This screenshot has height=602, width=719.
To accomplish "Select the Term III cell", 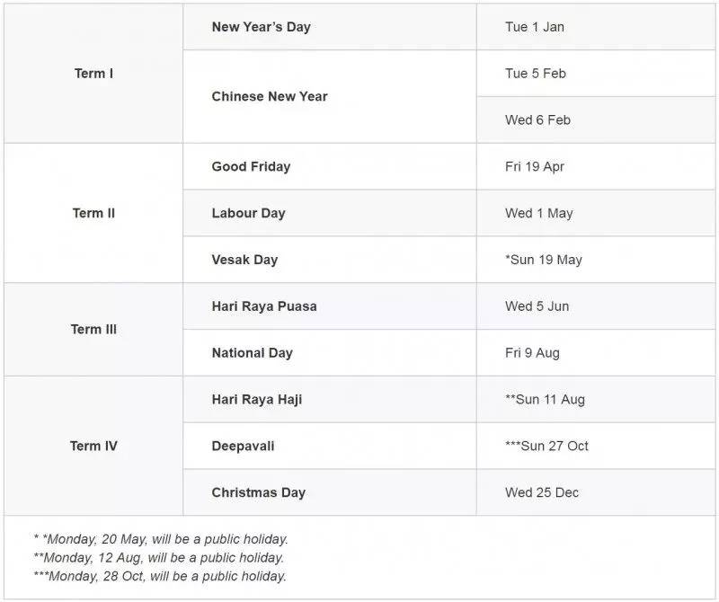I will pyautogui.click(x=93, y=329).
